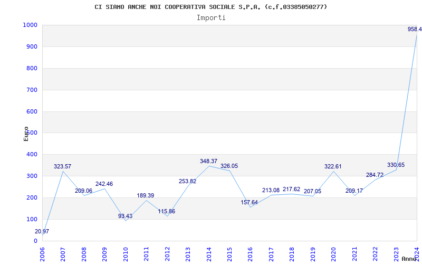This screenshot has width=422, height=264.
Task: Click year 2015 on x-axis
Action: click(x=229, y=254)
